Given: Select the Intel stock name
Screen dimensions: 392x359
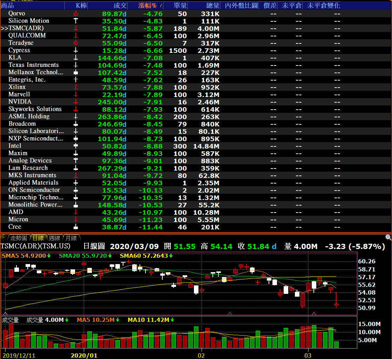Looking at the screenshot, I should (x=15, y=146).
